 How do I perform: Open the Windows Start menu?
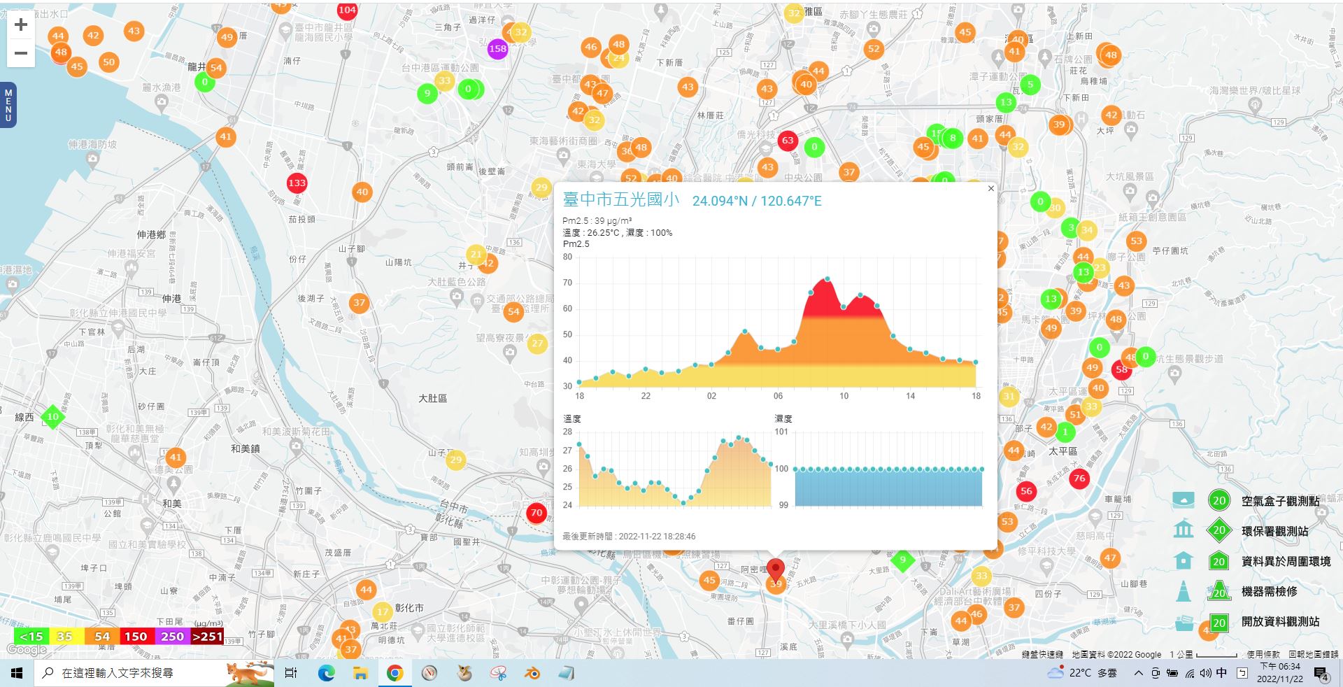(x=17, y=673)
